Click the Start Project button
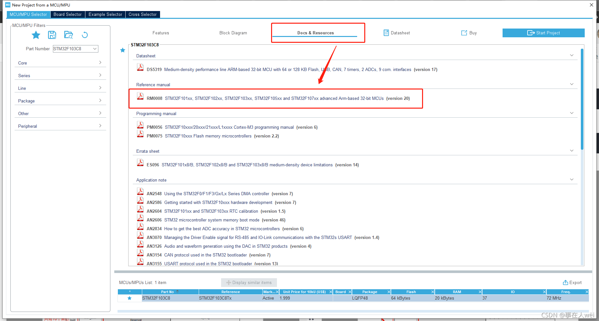Image resolution: width=599 pixels, height=321 pixels. click(543, 33)
